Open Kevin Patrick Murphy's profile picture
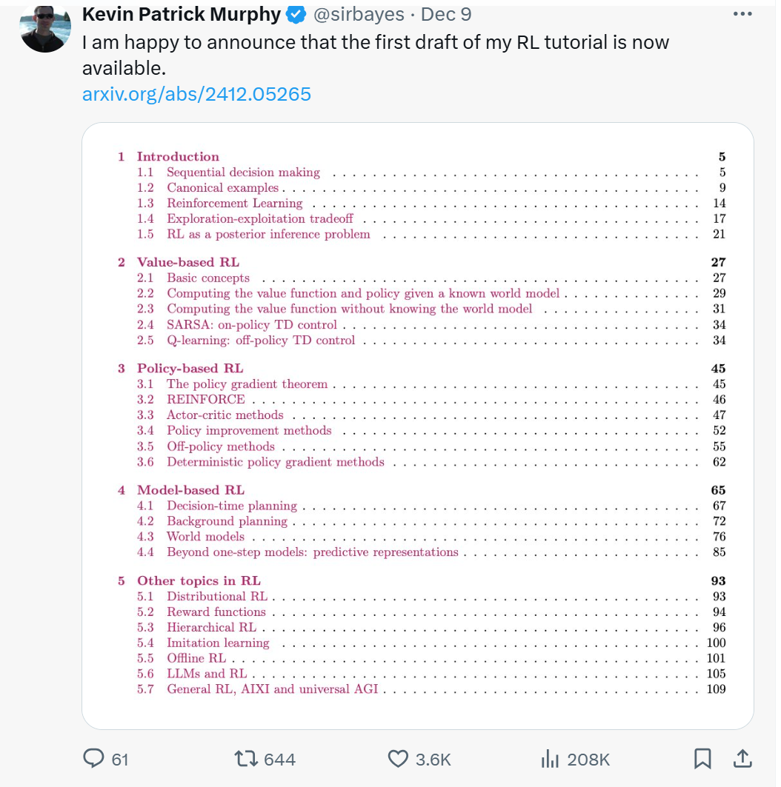Image resolution: width=781 pixels, height=787 pixels. click(x=44, y=28)
